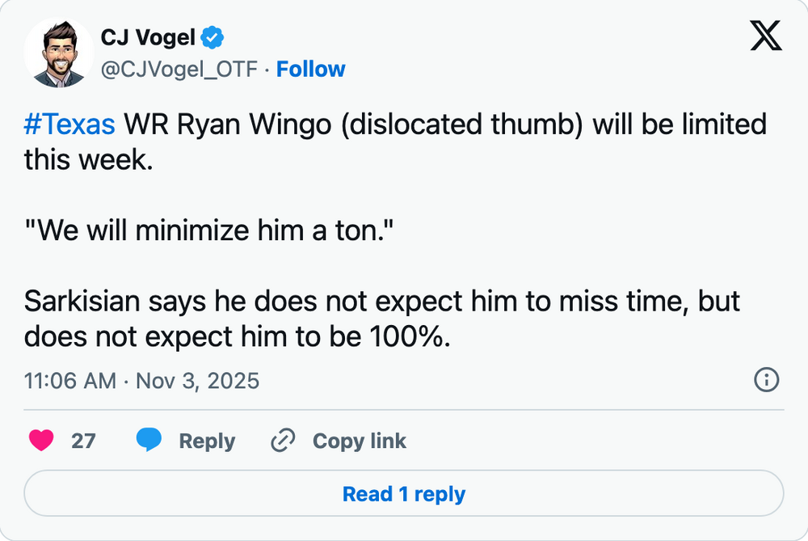The width and height of the screenshot is (808, 541).
Task: Click the chain link icon
Action: click(x=283, y=441)
